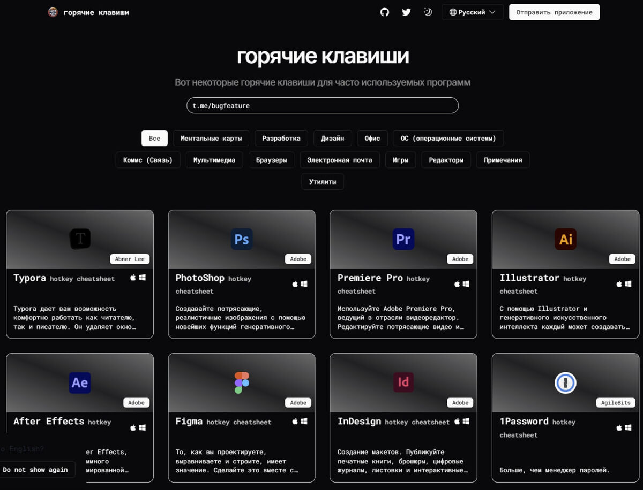Click the Отправить приложение button
The width and height of the screenshot is (643, 490).
point(554,12)
